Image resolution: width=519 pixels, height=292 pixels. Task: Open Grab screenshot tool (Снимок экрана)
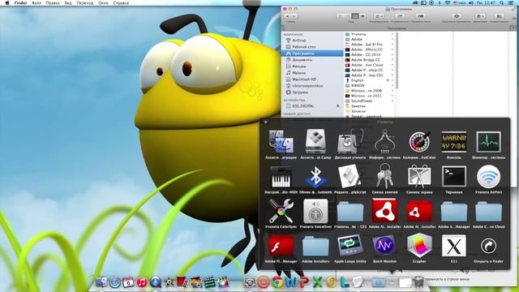(x=419, y=177)
